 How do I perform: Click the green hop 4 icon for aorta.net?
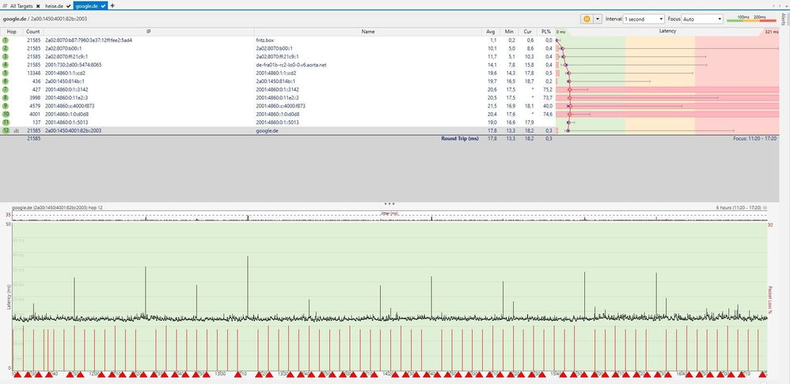click(x=6, y=65)
